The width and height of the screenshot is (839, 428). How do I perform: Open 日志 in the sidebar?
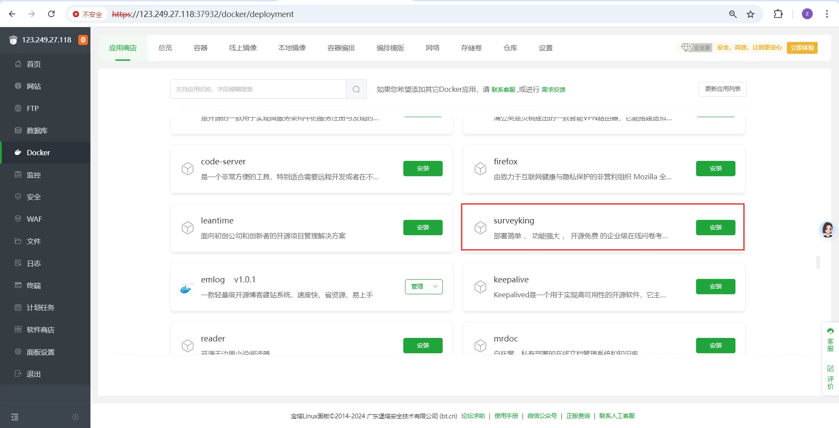45,264
